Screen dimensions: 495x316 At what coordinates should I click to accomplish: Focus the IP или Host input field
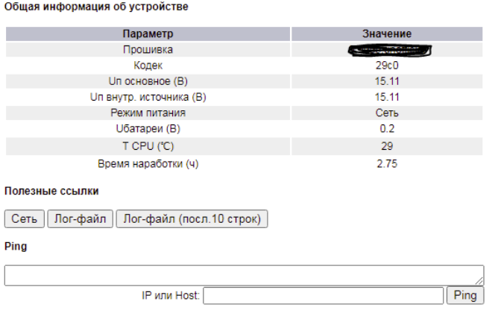pyautogui.click(x=324, y=296)
